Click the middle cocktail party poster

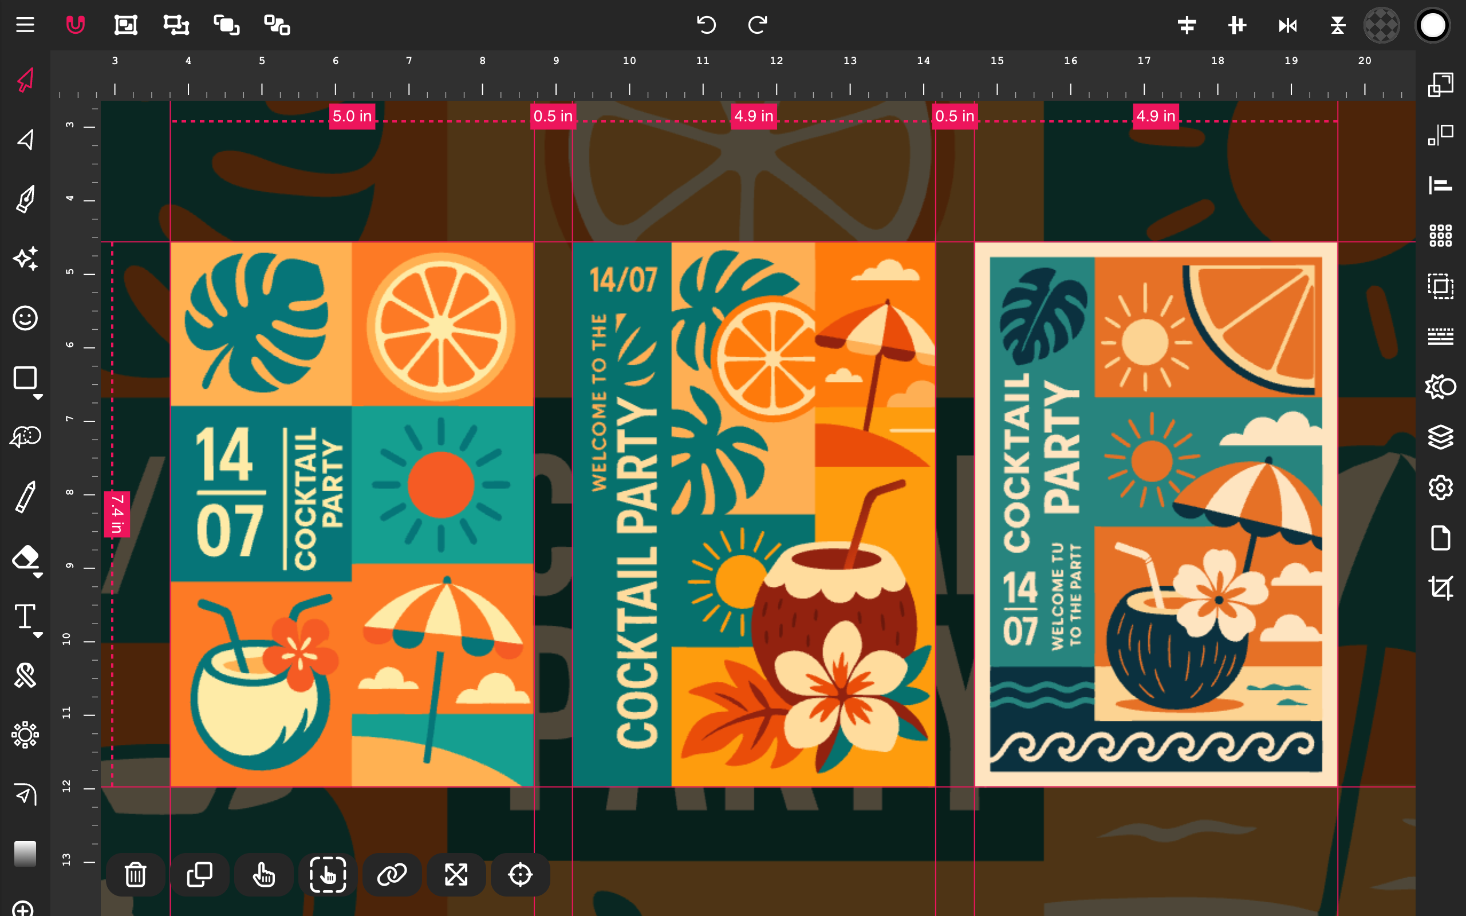(x=754, y=514)
